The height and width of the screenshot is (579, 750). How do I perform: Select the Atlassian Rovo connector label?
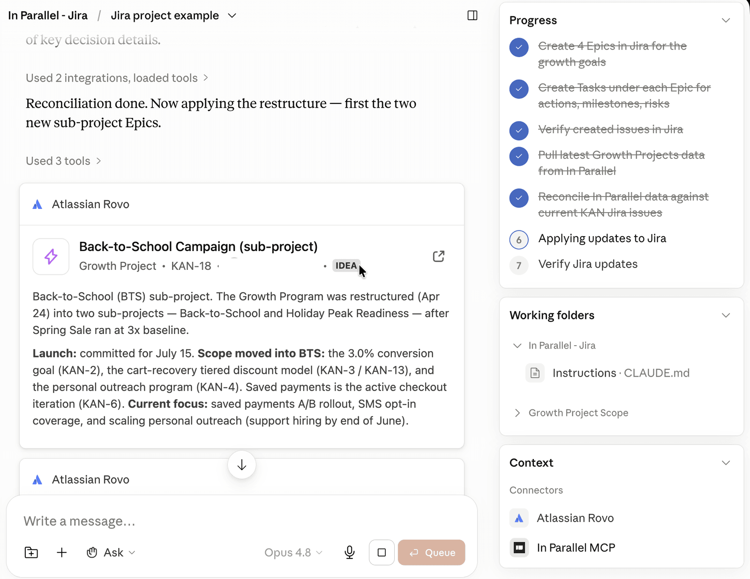coord(575,518)
